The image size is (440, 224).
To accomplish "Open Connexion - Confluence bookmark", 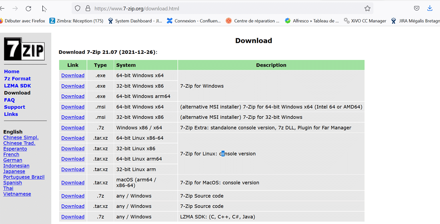I will (194, 21).
